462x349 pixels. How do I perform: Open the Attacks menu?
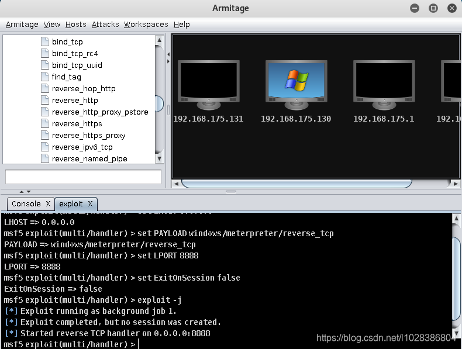click(105, 25)
